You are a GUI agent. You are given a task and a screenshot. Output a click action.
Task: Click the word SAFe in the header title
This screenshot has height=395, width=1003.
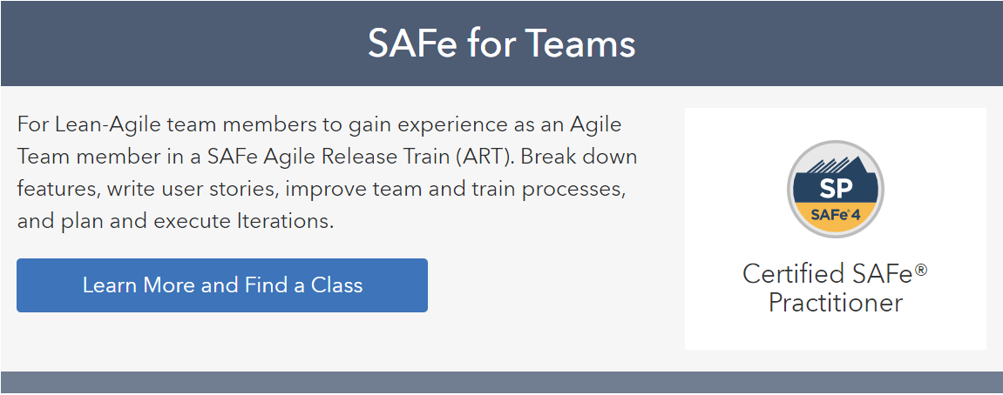click(413, 44)
